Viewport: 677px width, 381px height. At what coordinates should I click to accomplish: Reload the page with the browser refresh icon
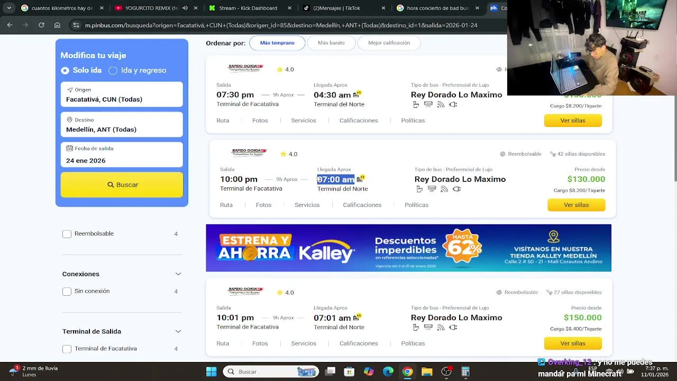coord(41,25)
